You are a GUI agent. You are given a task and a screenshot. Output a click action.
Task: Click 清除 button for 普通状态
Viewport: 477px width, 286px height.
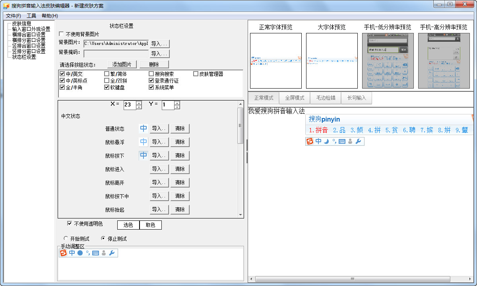click(x=180, y=128)
